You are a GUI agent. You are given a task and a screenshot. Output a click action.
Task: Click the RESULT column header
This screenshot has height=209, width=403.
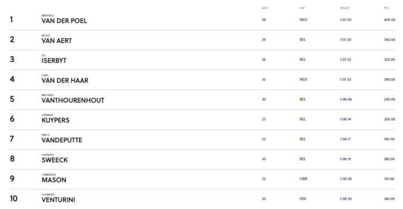click(344, 8)
